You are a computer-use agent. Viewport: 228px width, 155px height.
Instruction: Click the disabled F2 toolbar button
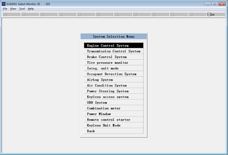click(30, 14)
